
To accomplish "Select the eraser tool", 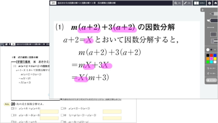I will coord(214,41).
